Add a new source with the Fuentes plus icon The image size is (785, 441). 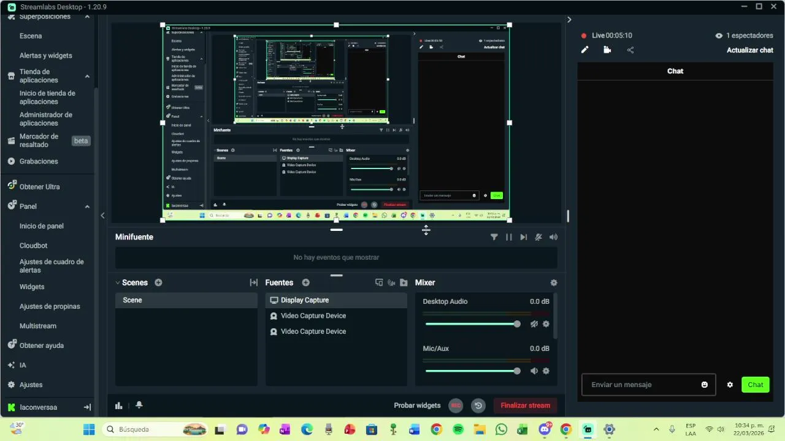pos(305,282)
